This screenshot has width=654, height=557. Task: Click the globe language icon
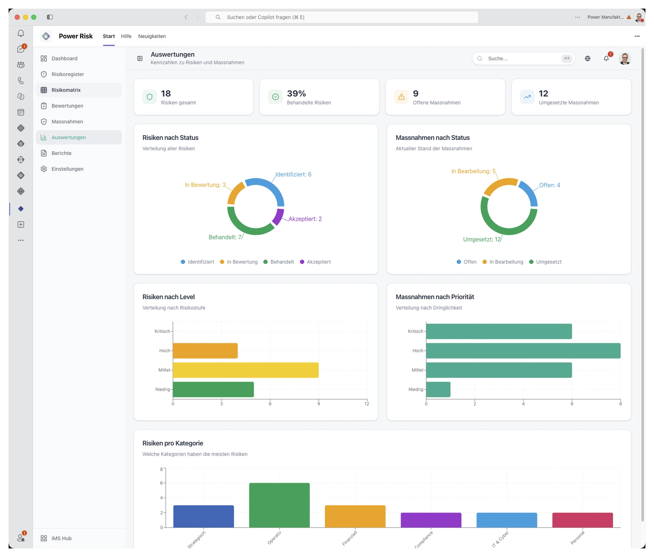click(x=587, y=58)
